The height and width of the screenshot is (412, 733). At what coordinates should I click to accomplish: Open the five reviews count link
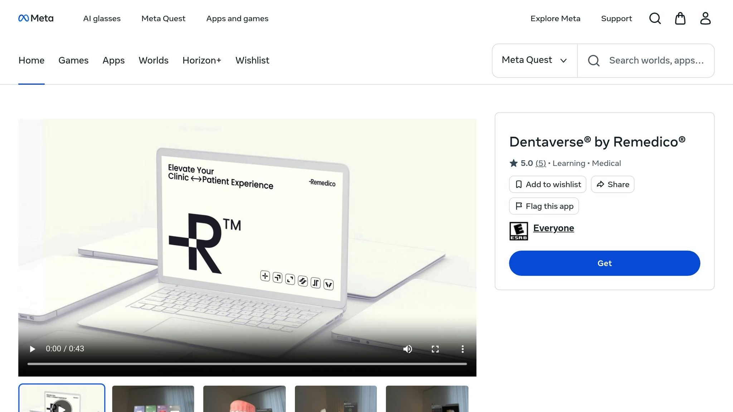click(x=540, y=163)
